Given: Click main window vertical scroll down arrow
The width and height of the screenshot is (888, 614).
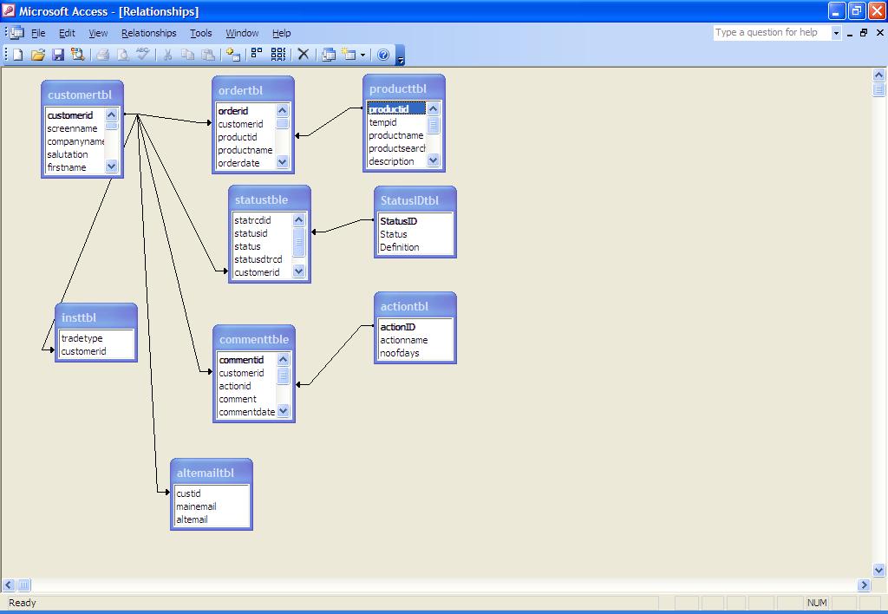Looking at the screenshot, I should pyautogui.click(x=878, y=570).
